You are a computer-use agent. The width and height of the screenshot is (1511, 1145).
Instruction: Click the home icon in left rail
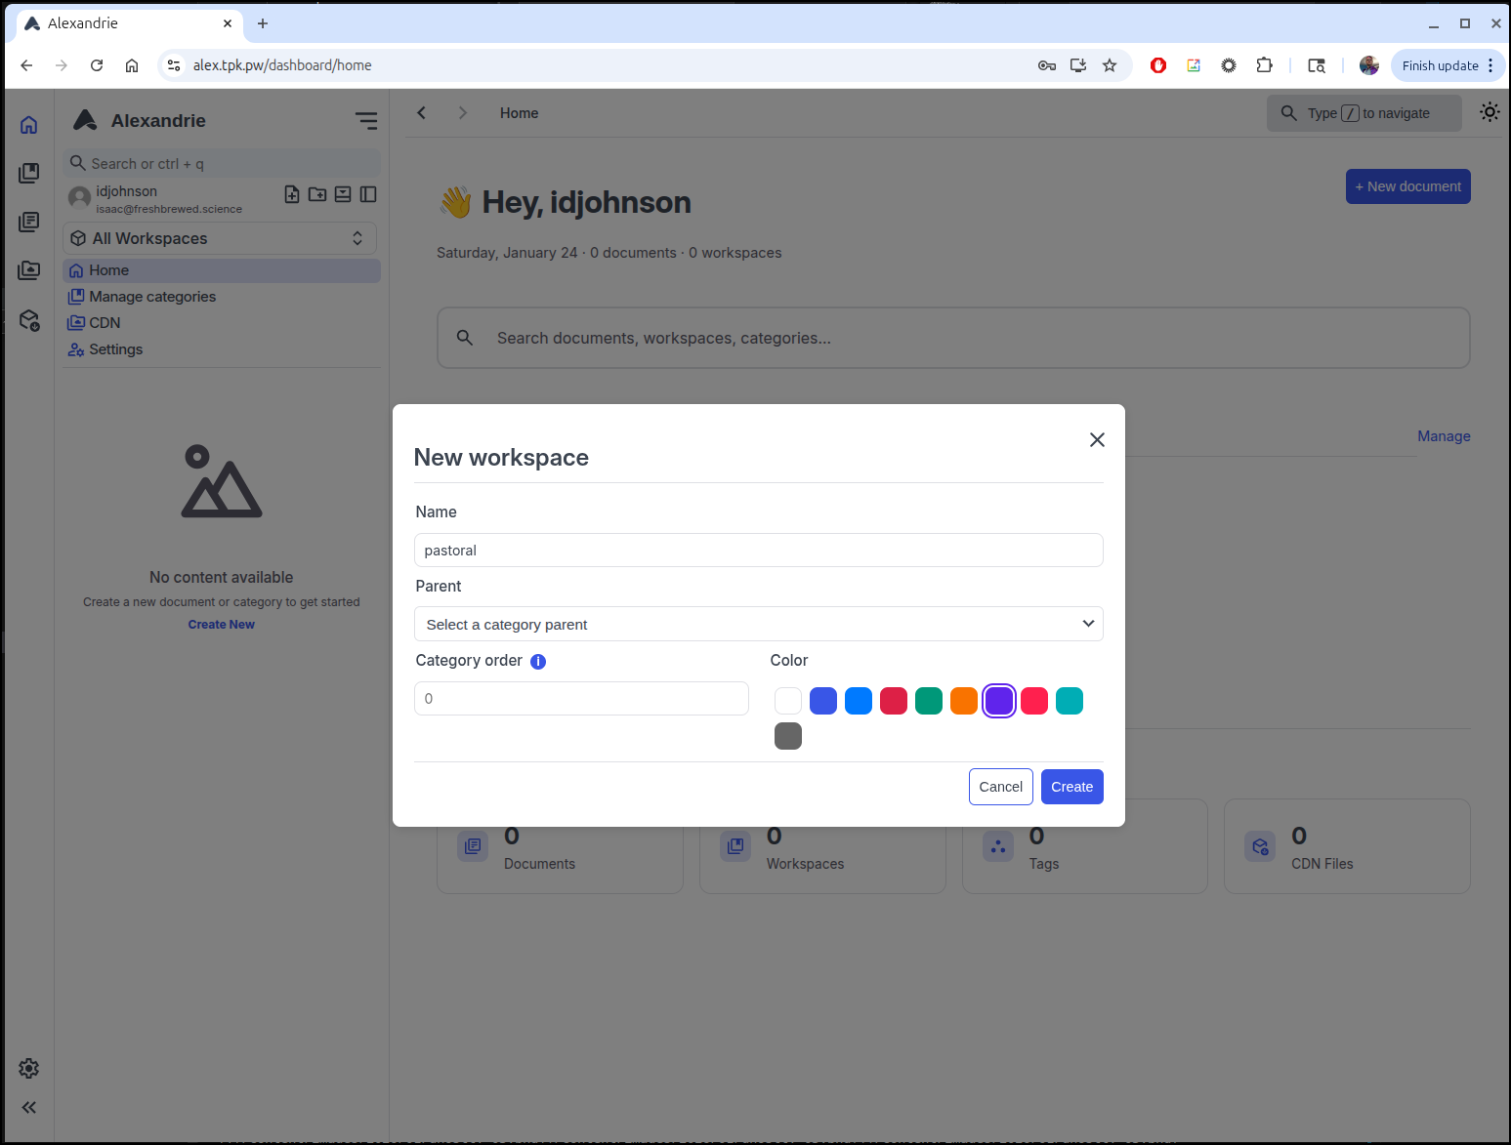[x=29, y=125]
